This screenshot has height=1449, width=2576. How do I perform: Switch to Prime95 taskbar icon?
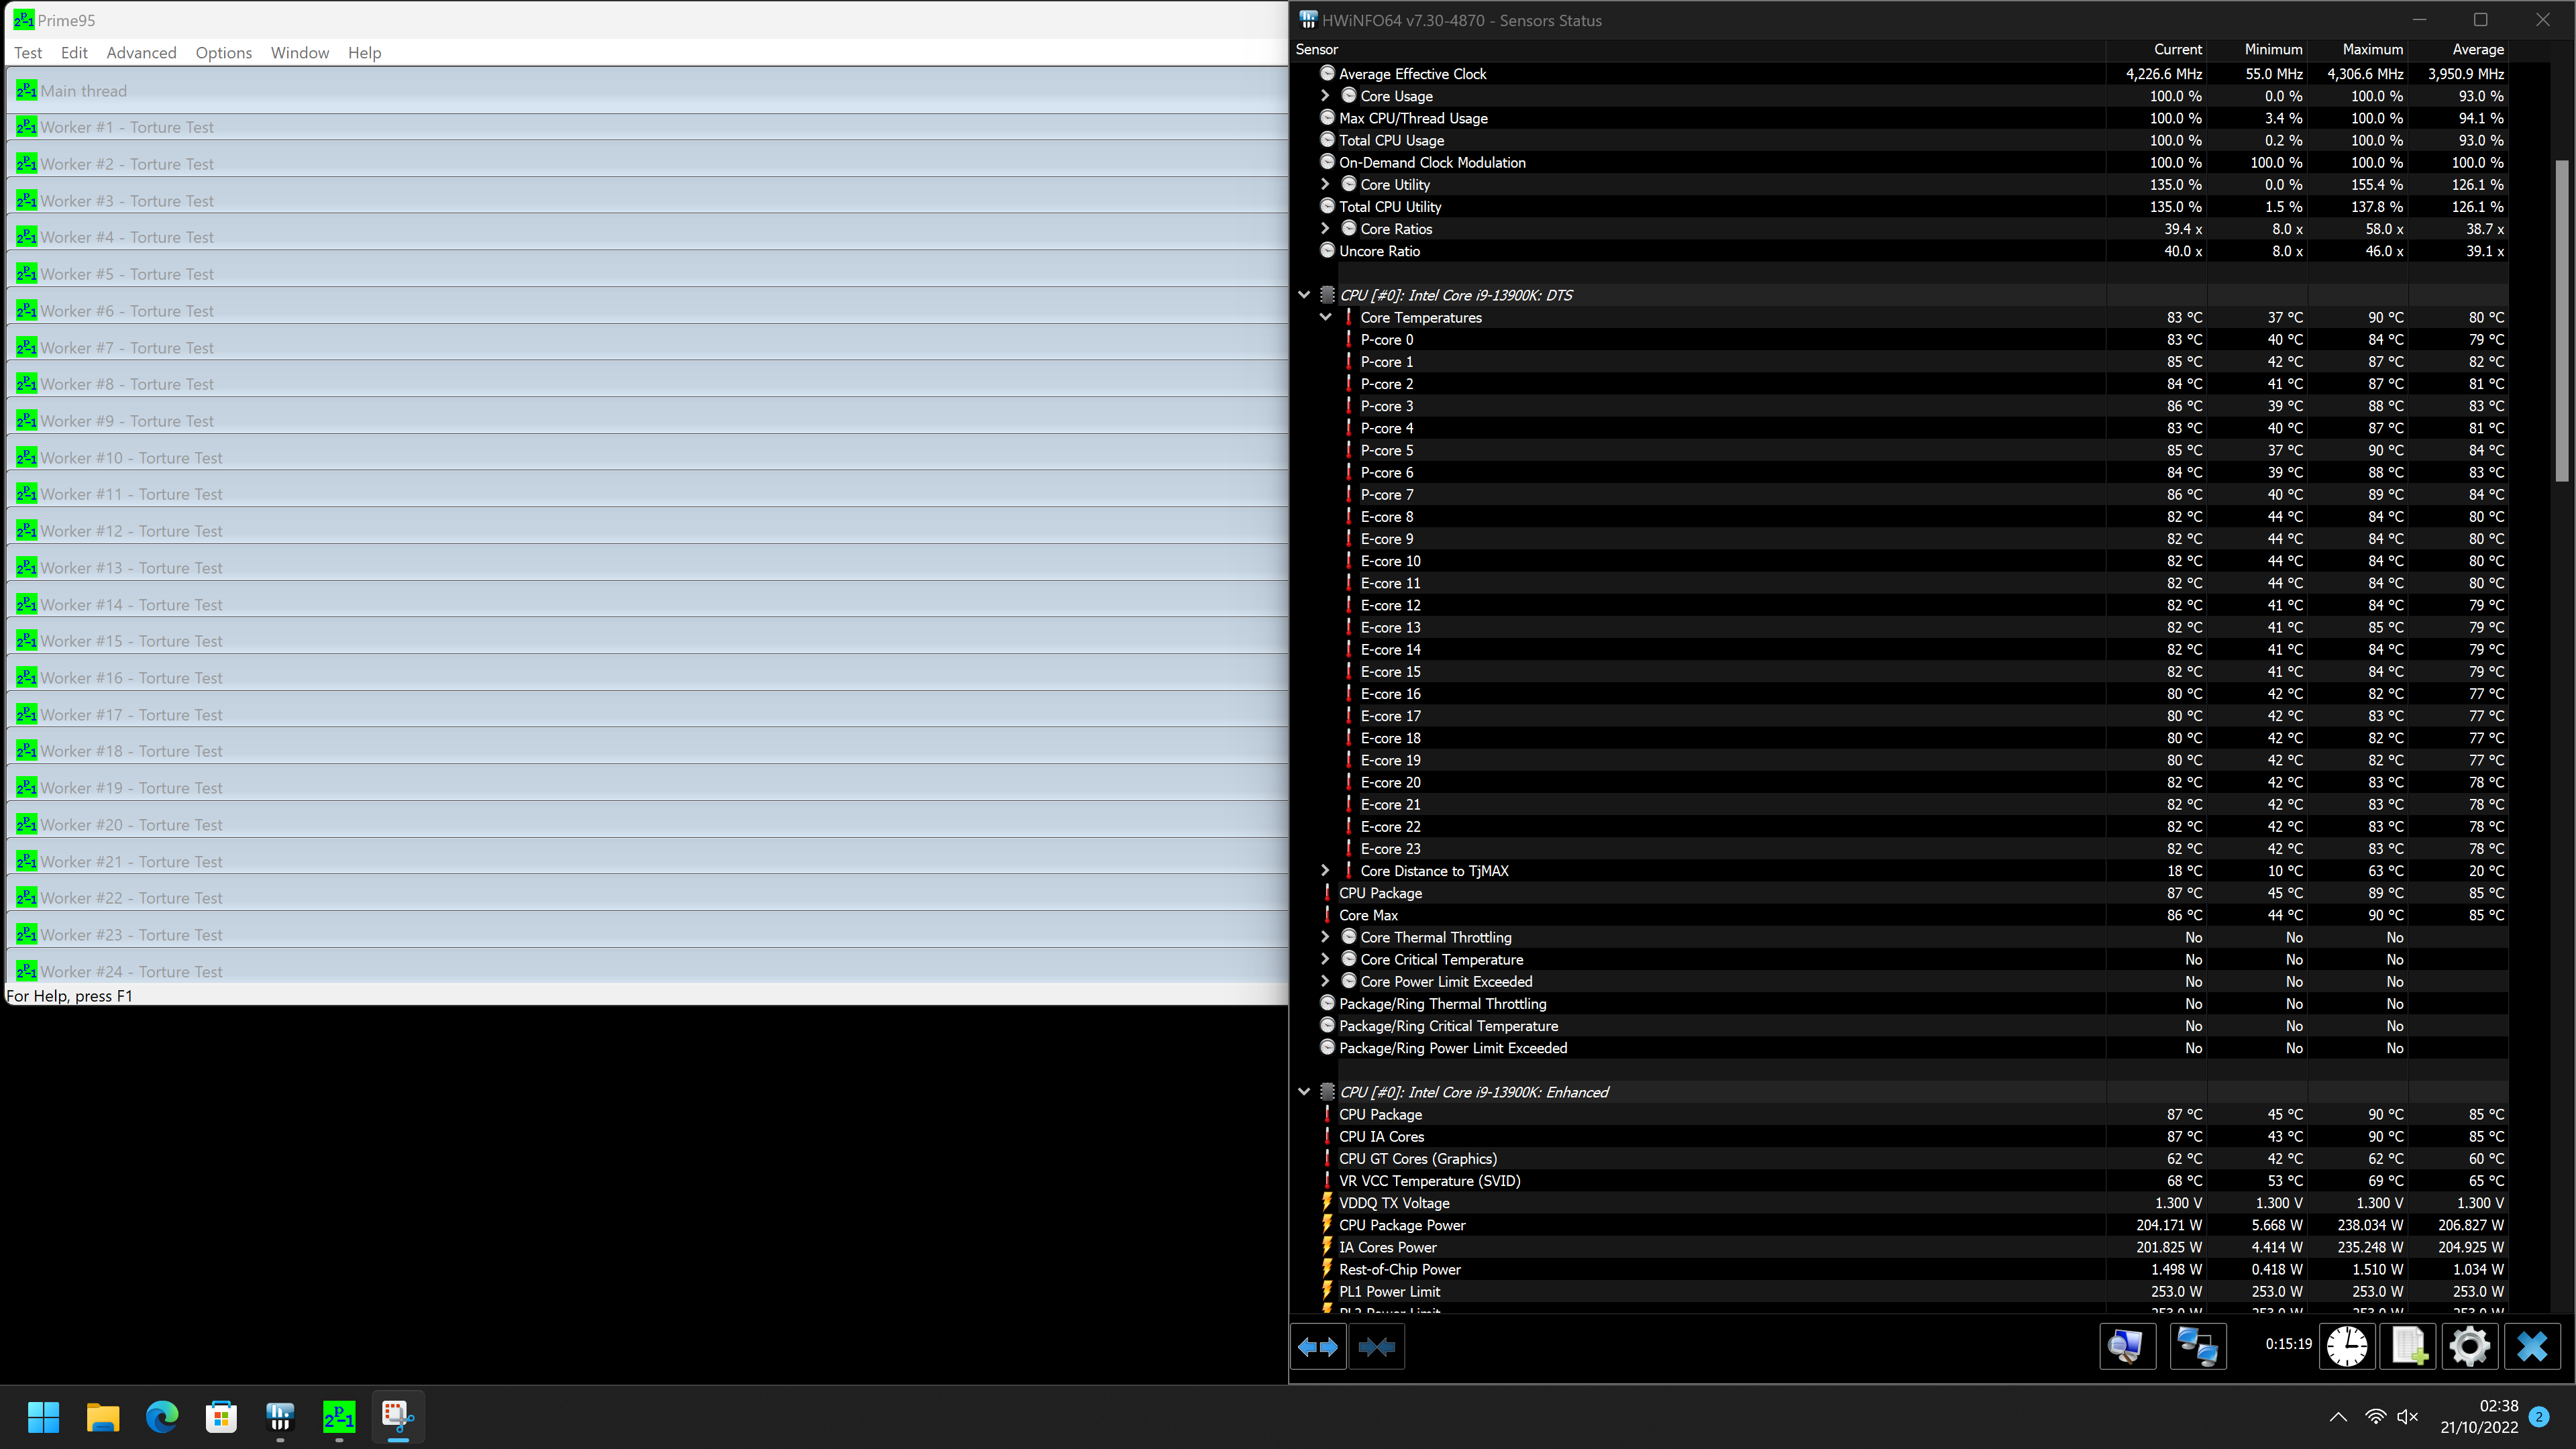[x=339, y=1416]
